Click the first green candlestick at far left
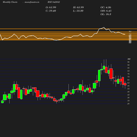137x137 pixels. [x=2, y=102]
